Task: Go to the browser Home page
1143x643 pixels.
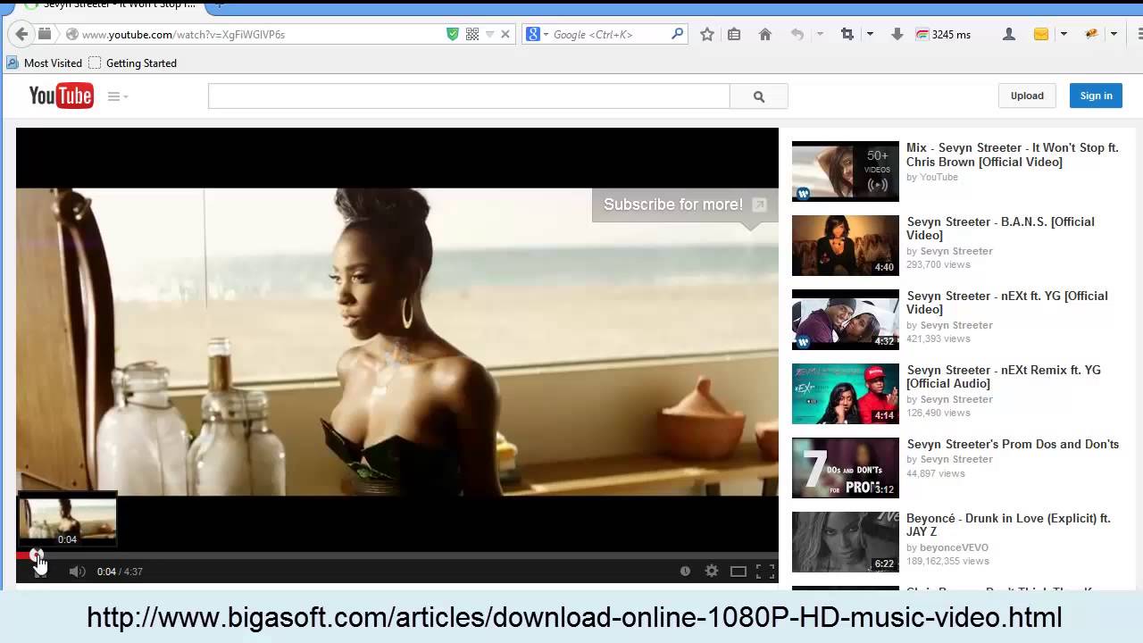Action: [x=764, y=34]
